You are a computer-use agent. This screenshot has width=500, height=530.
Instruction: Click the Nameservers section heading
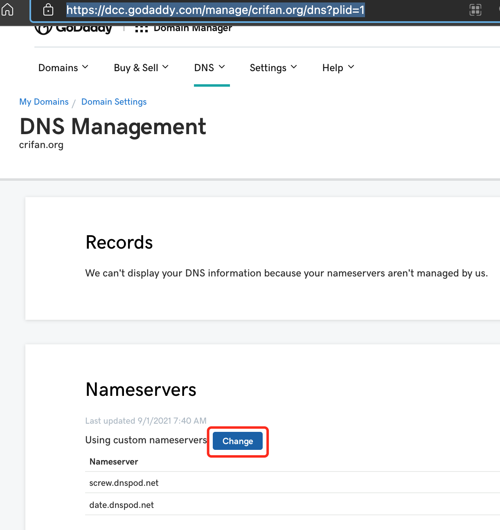point(141,390)
